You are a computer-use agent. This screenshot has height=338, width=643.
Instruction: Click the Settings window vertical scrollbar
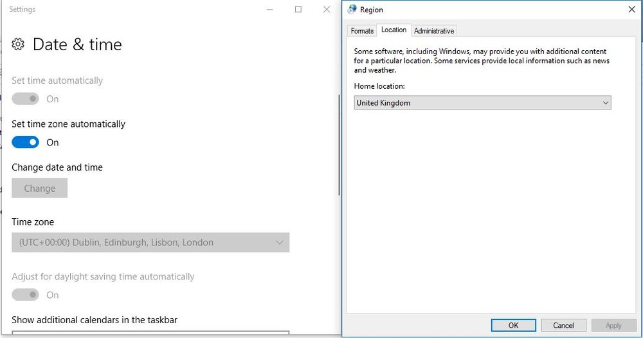tap(339, 145)
